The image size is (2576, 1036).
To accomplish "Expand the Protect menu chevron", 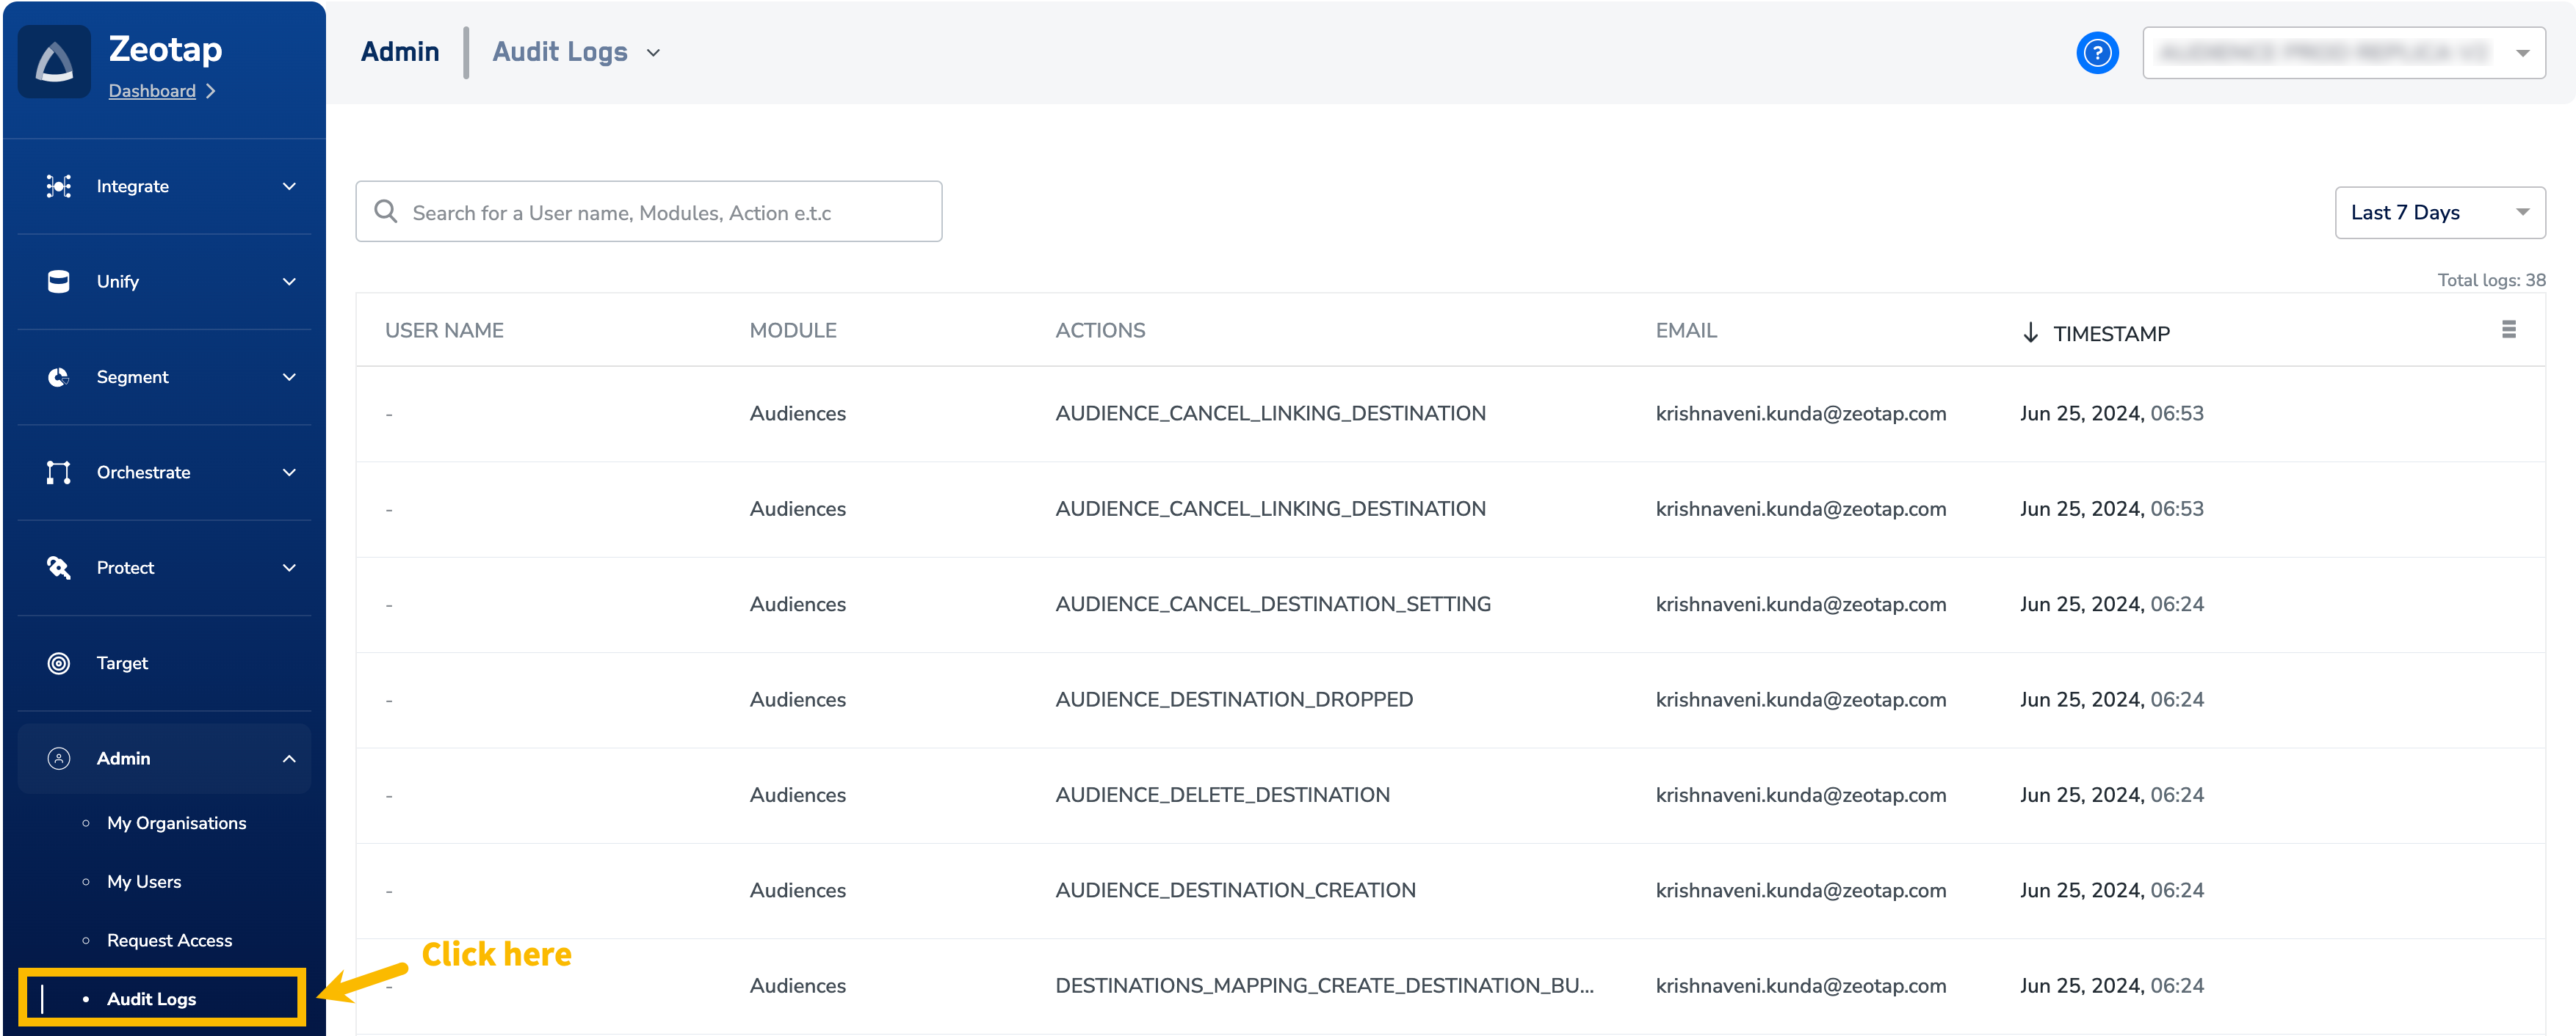I will [289, 569].
